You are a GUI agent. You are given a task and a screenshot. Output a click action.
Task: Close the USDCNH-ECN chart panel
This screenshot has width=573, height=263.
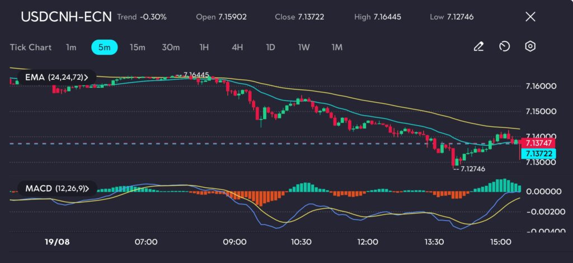pos(530,17)
